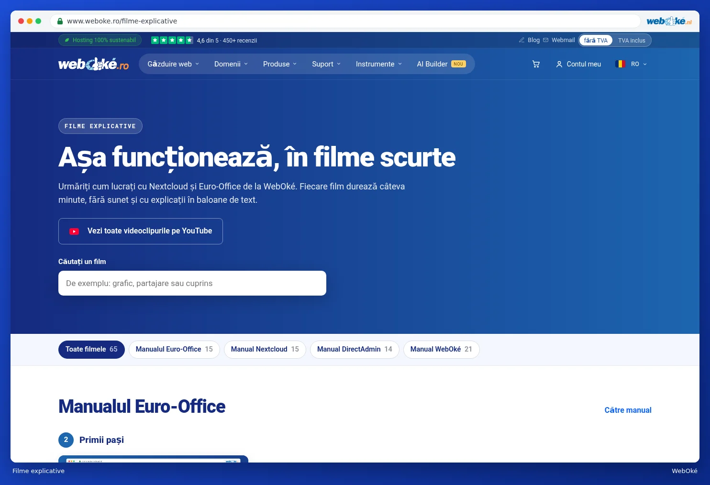Expand the Domenii dropdown
710x485 pixels.
231,64
